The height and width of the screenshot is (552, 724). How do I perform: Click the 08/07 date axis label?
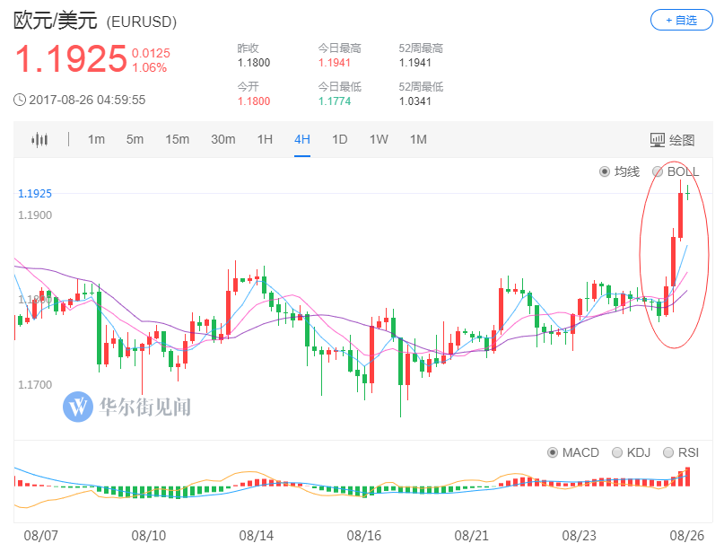point(41,536)
